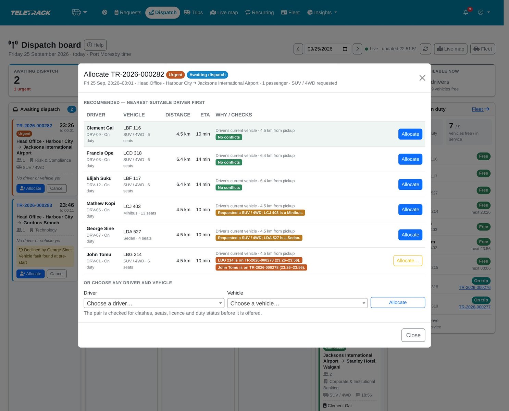Viewport: 509px width, 411px height.
Task: Click driver name Clement Gai on completed card
Action: click(x=339, y=406)
